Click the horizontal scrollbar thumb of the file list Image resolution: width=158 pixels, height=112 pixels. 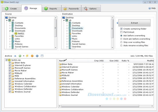coord(100,106)
